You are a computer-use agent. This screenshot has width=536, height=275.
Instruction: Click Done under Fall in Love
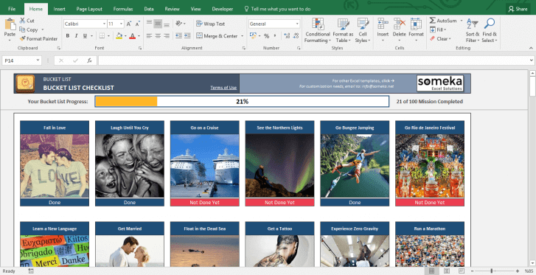tap(55, 203)
